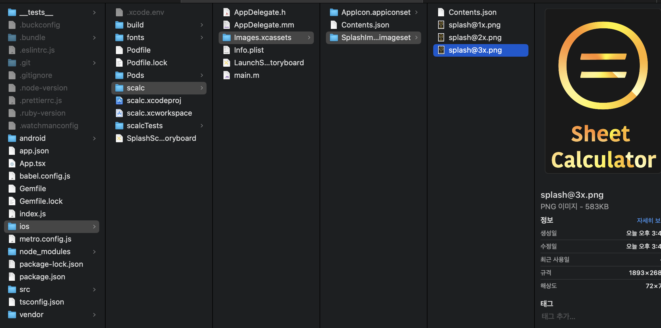Click the LaunchScreen storyboard file icon
Screen dimensions: 661x328
[x=227, y=63]
